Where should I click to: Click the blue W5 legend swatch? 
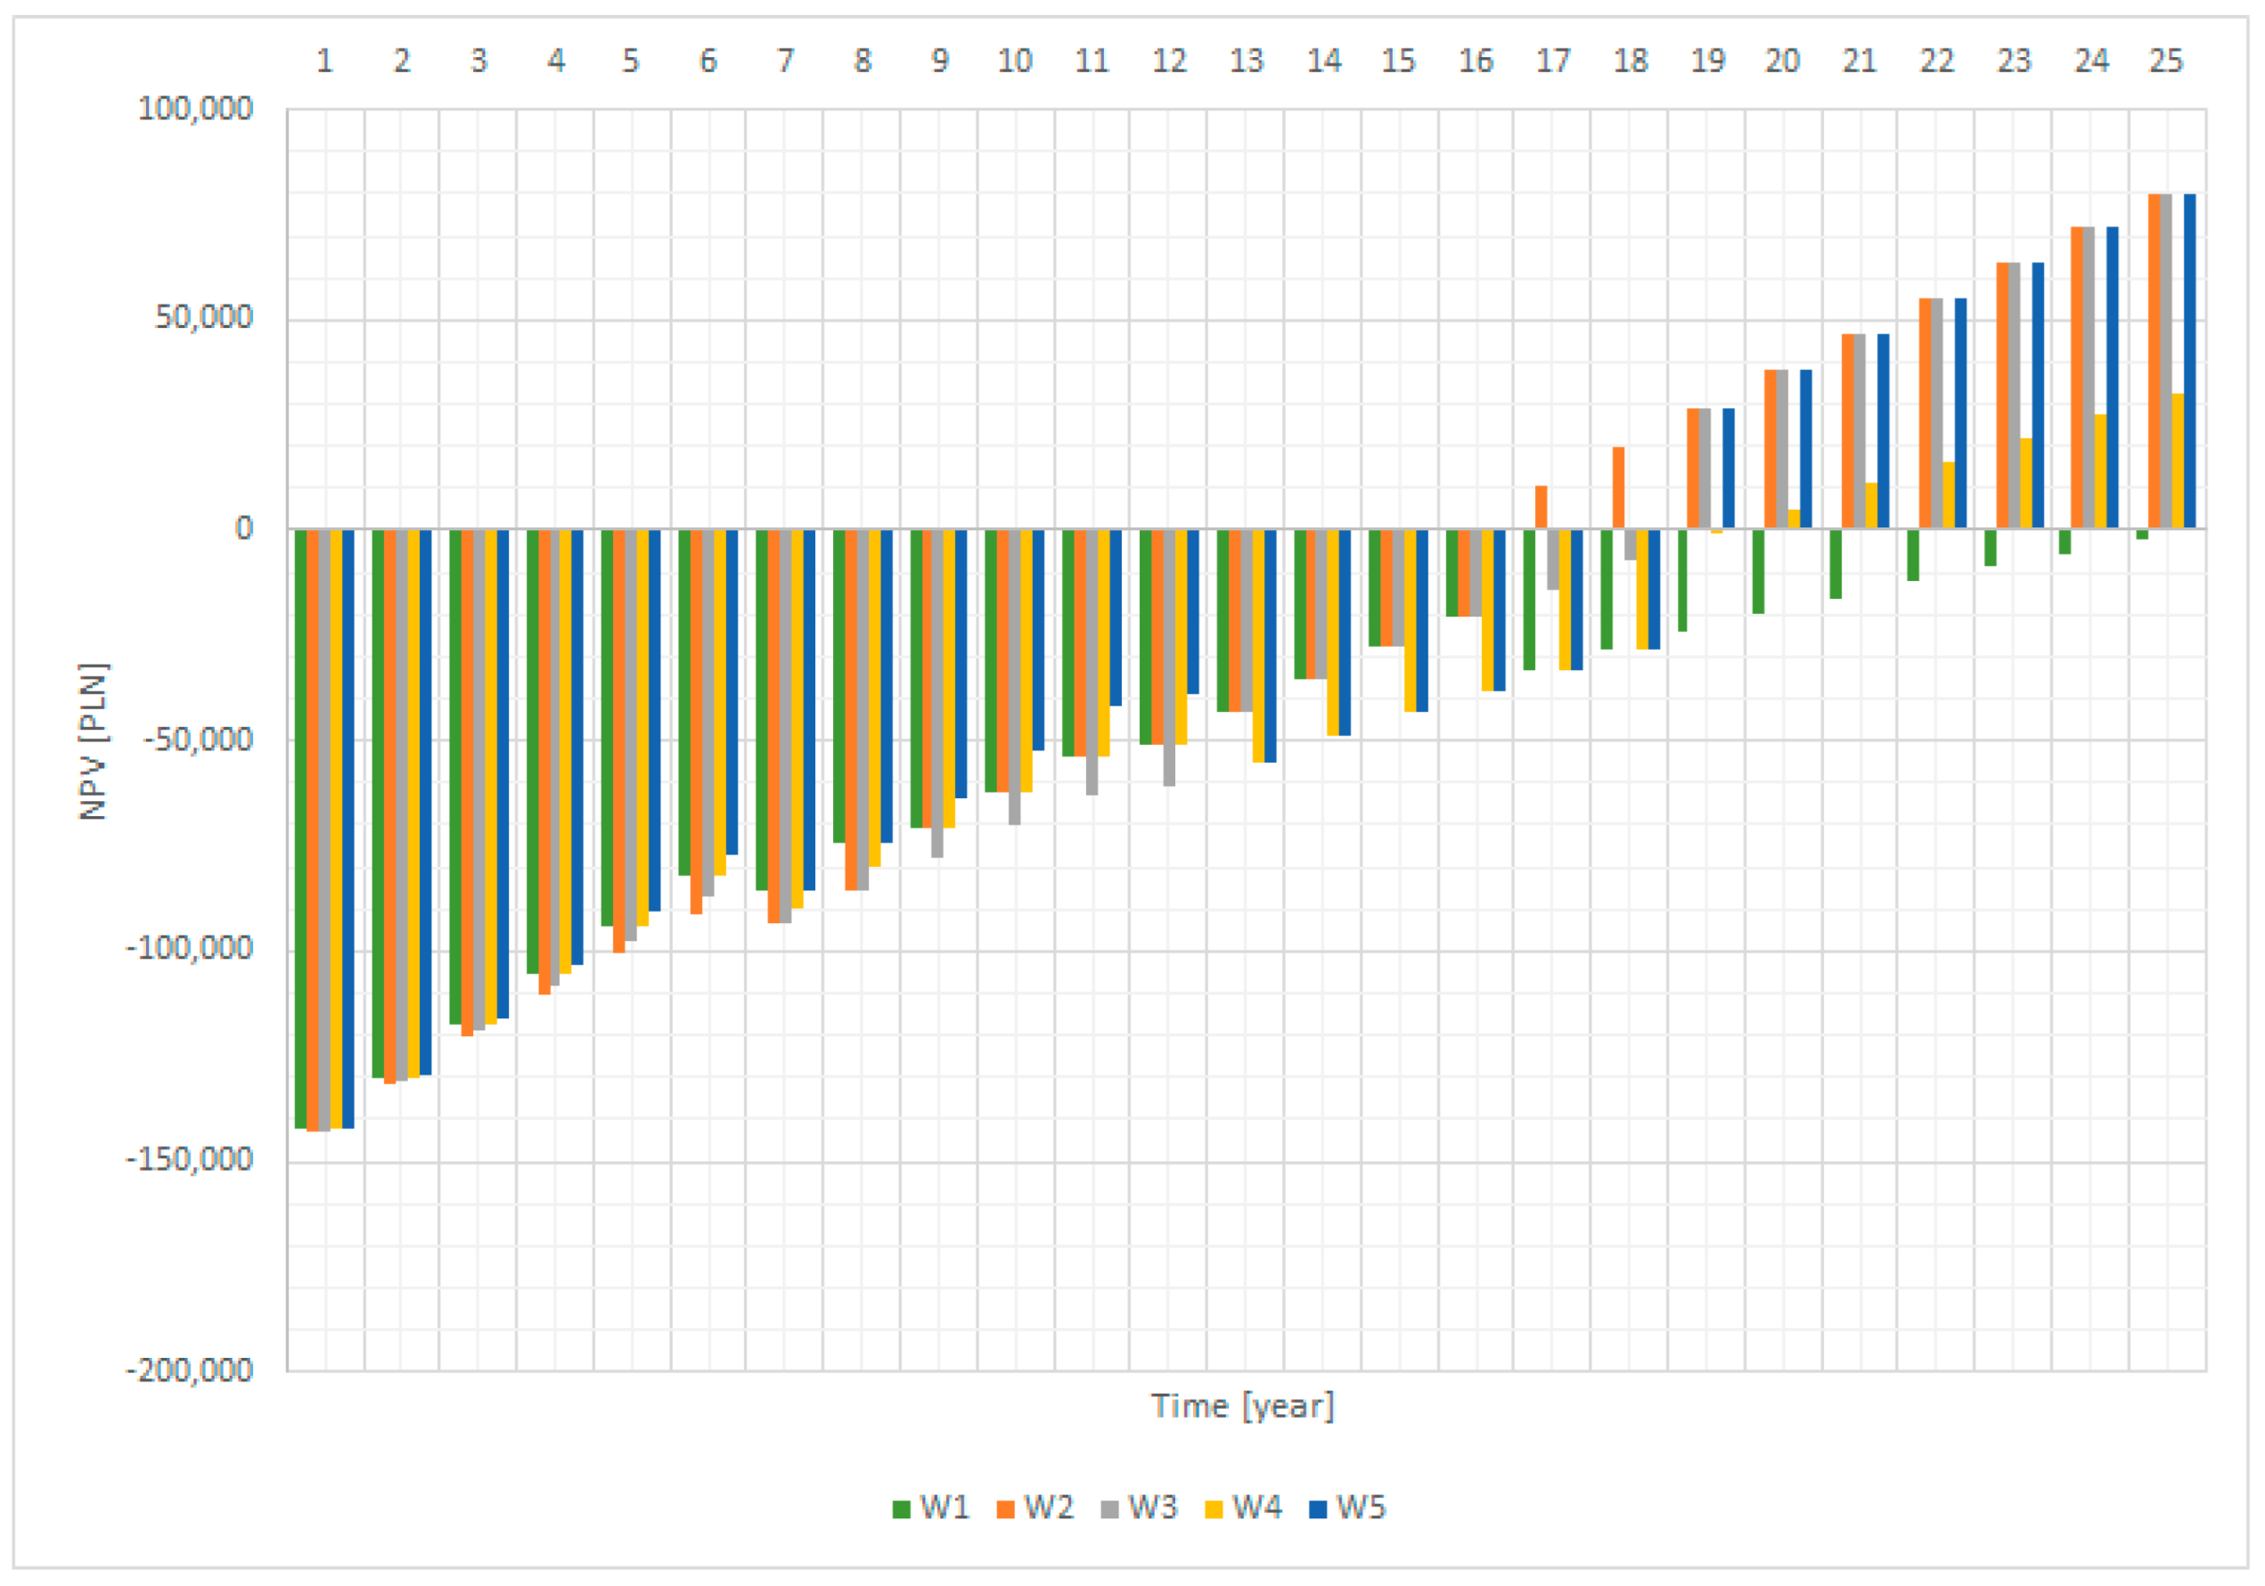point(1318,1509)
